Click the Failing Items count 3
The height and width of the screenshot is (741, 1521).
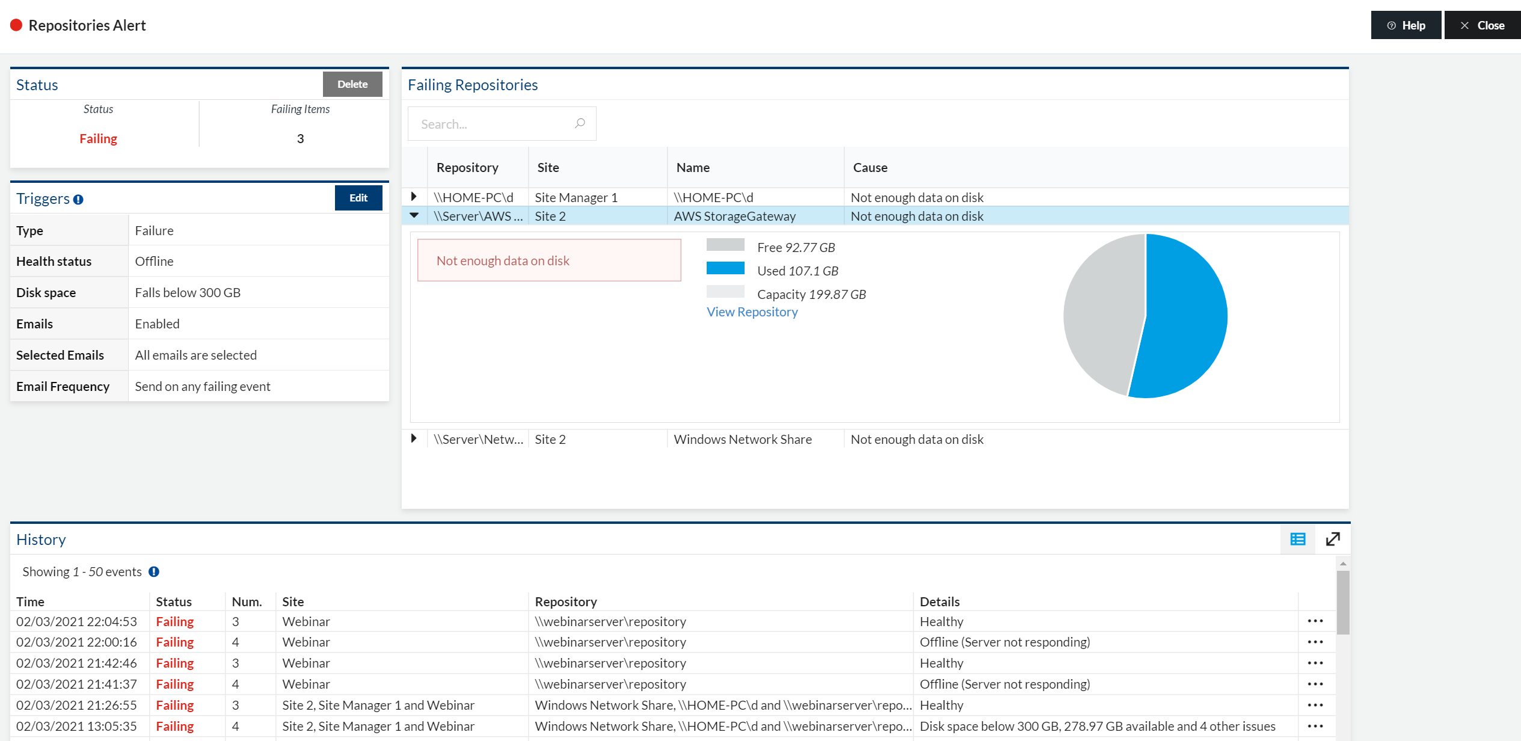(300, 139)
